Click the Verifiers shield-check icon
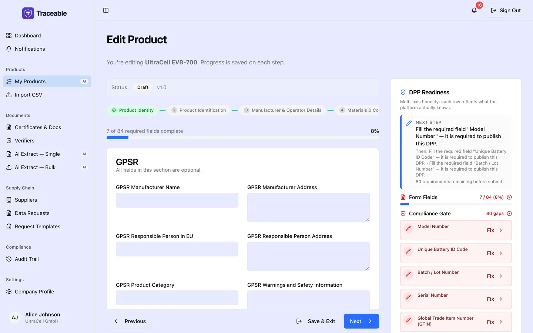 click(9, 141)
